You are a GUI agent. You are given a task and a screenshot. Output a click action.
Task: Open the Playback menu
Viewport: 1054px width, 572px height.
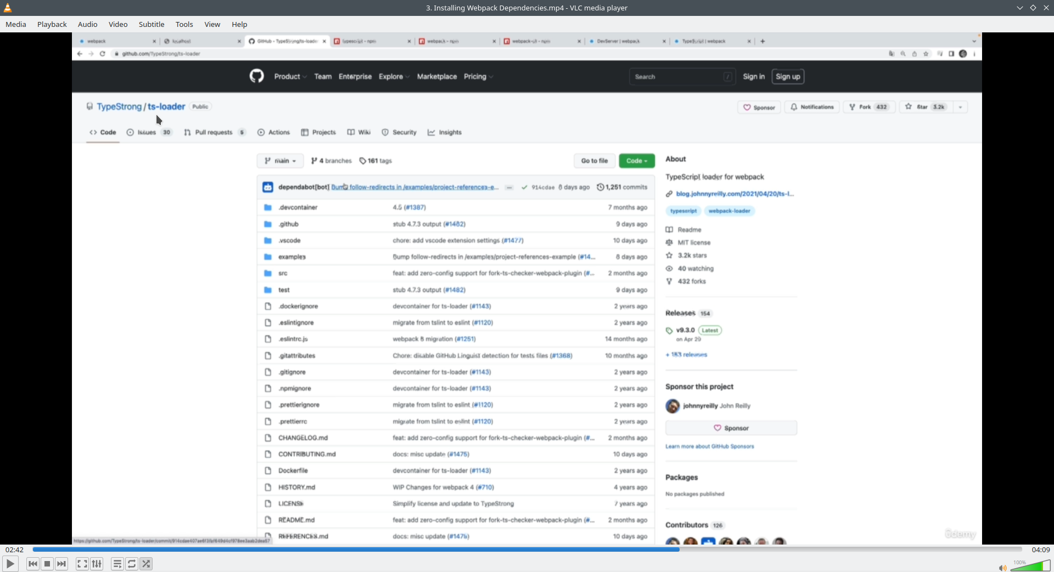(x=52, y=24)
